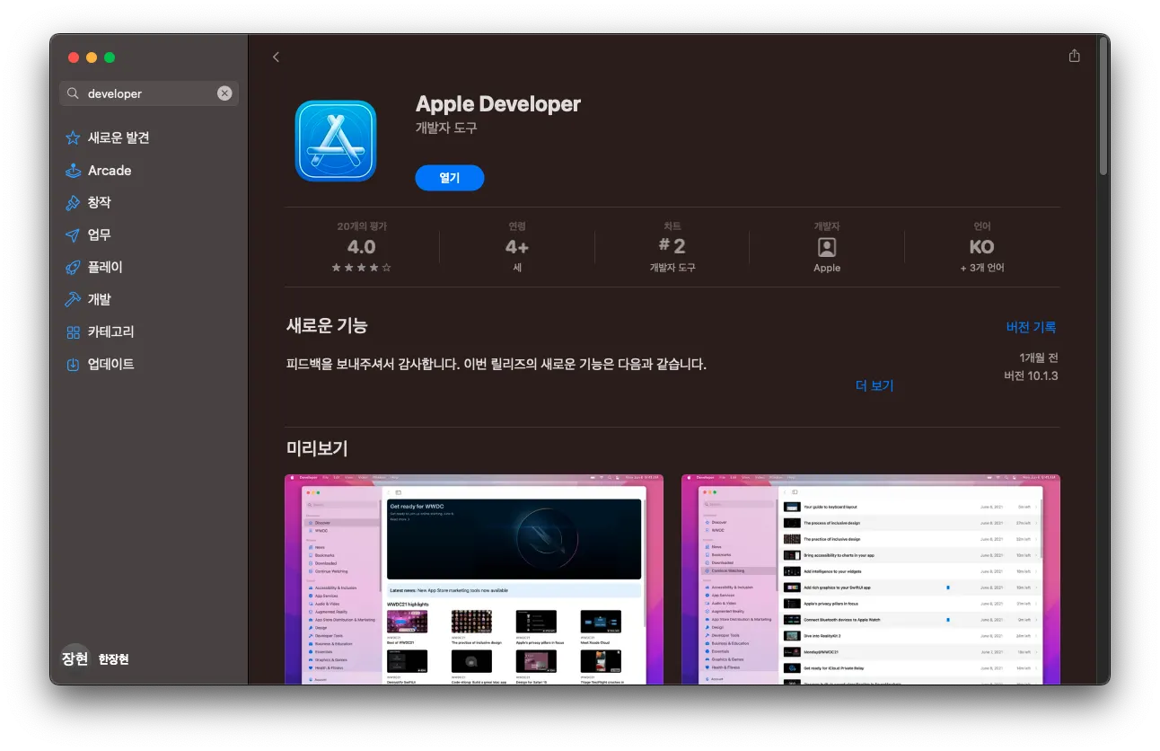Viewport: 1160px width, 751px height.
Task: Click the 카테고리 grid icon
Action: tap(73, 332)
